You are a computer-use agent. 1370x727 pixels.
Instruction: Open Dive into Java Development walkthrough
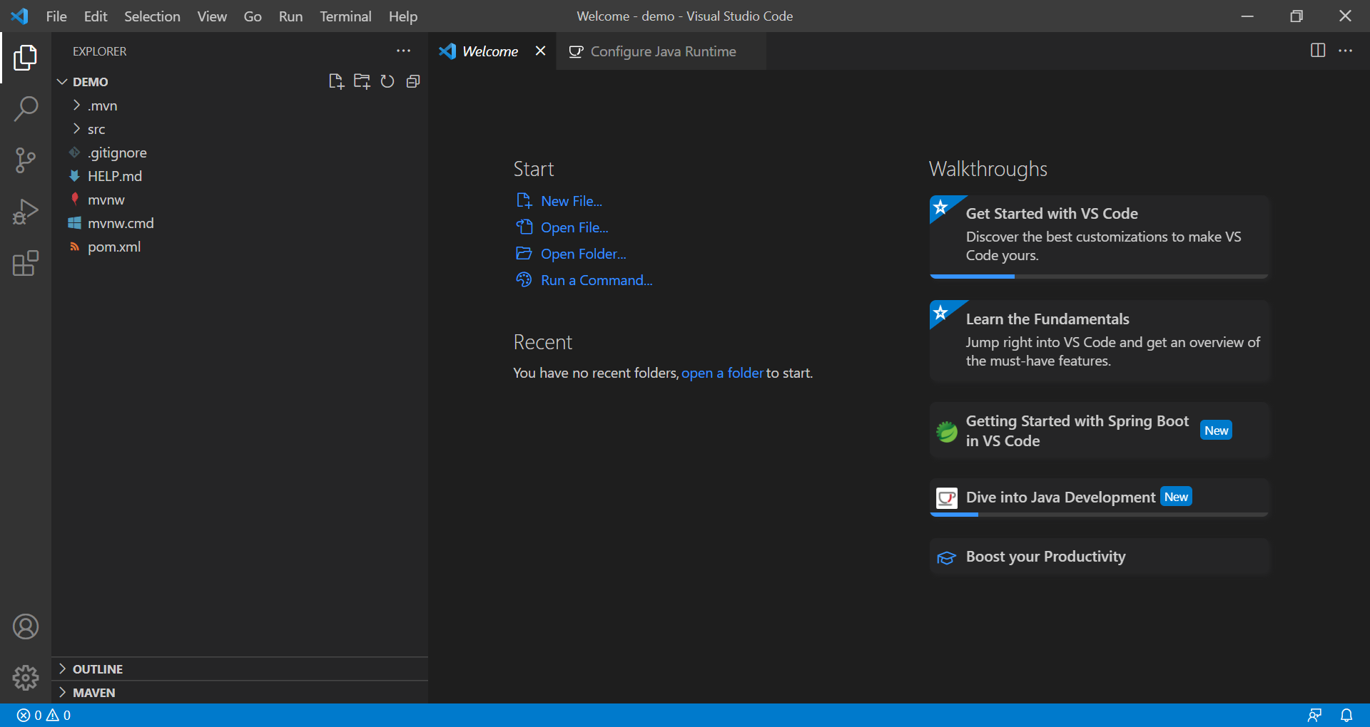click(1099, 496)
